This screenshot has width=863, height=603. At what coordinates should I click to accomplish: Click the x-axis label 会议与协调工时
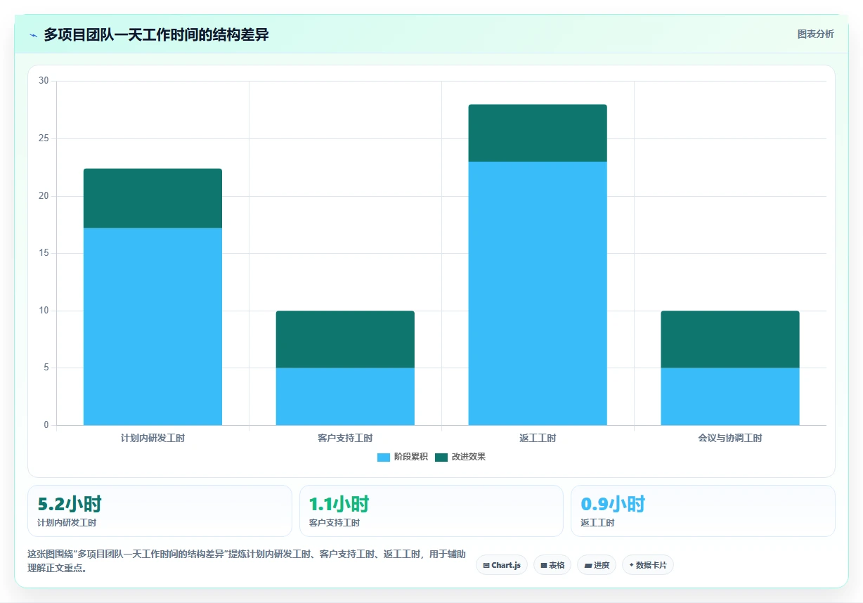[x=730, y=439]
